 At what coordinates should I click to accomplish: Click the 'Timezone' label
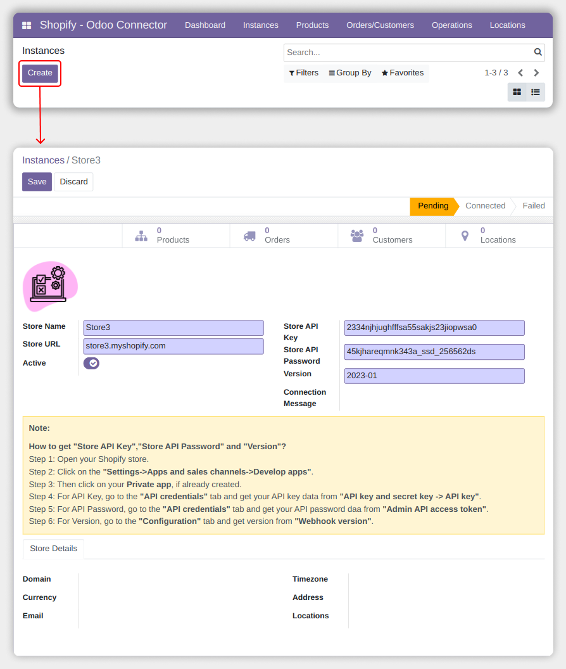(310, 580)
